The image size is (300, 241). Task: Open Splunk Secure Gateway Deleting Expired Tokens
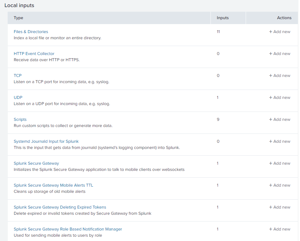coord(60,207)
